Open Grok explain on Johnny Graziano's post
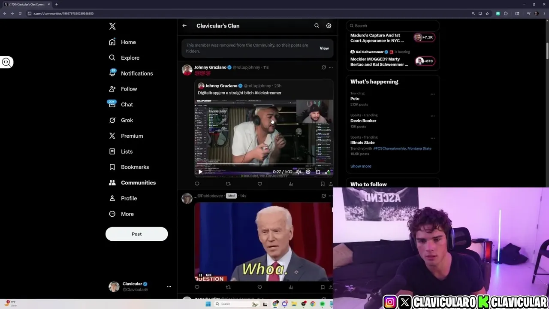 (324, 67)
